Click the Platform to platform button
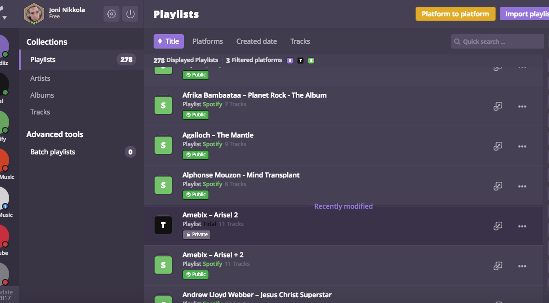Screen dimensions: 549x303 455,14
